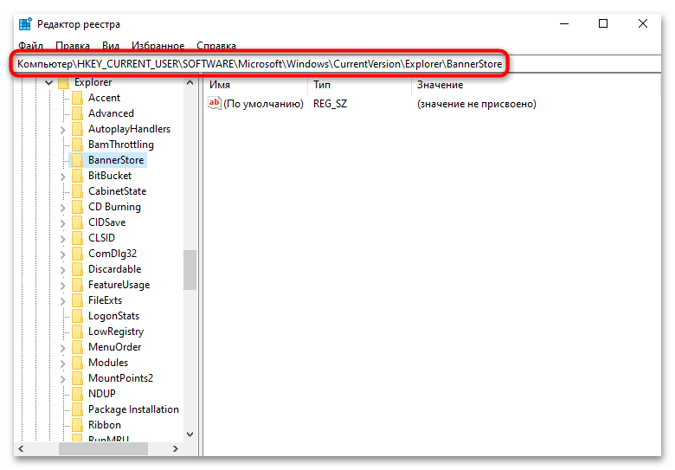The width and height of the screenshot is (675, 470).
Task: Click the CLSID folder icon
Action: [x=78, y=238]
